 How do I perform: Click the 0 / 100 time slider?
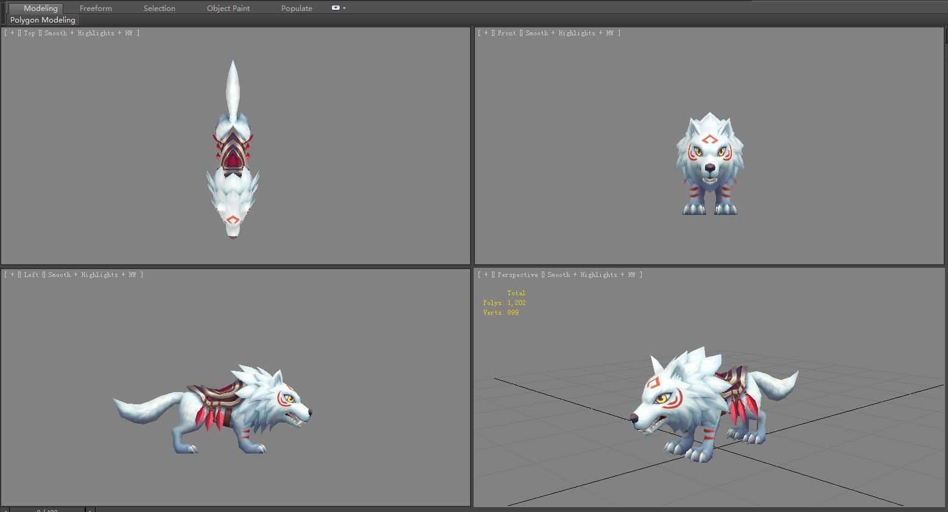pos(47,510)
